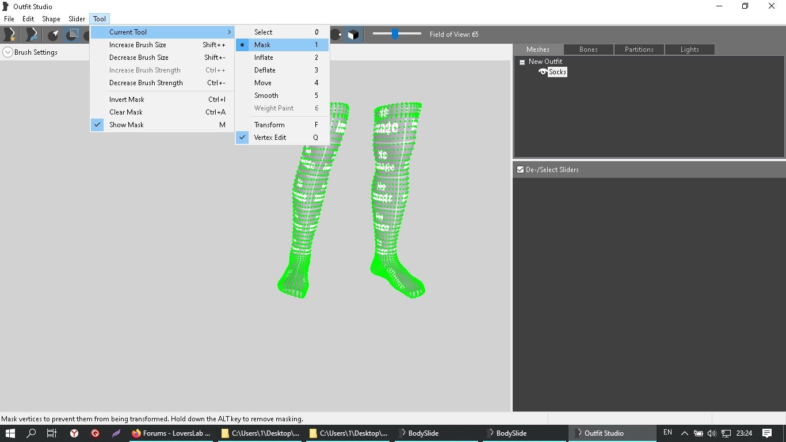
Task: Click the battery icon in system tray
Action: coord(698,433)
